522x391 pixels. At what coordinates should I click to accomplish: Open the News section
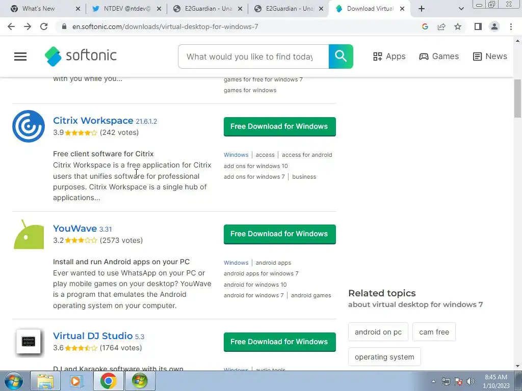pyautogui.click(x=490, y=57)
